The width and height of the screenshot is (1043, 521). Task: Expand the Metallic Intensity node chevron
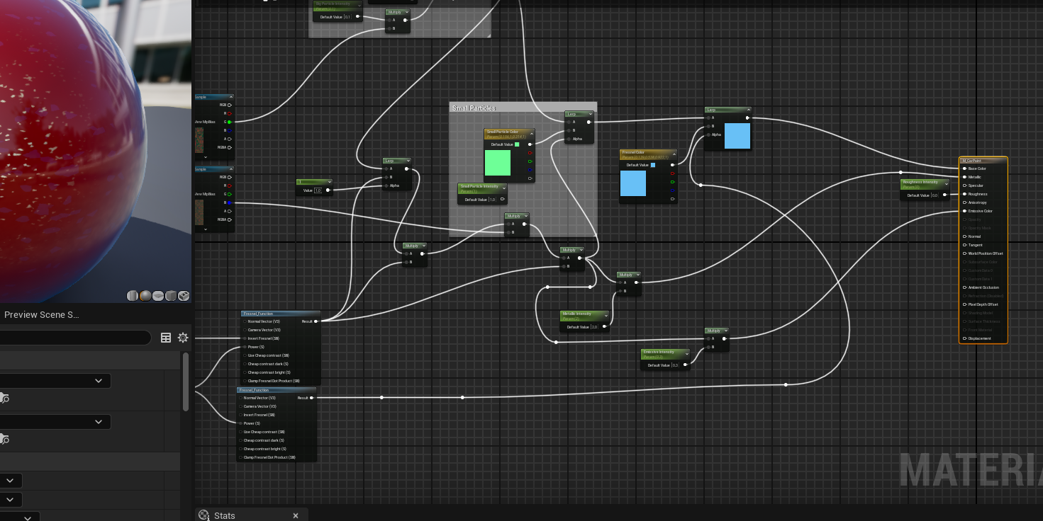[x=606, y=315]
